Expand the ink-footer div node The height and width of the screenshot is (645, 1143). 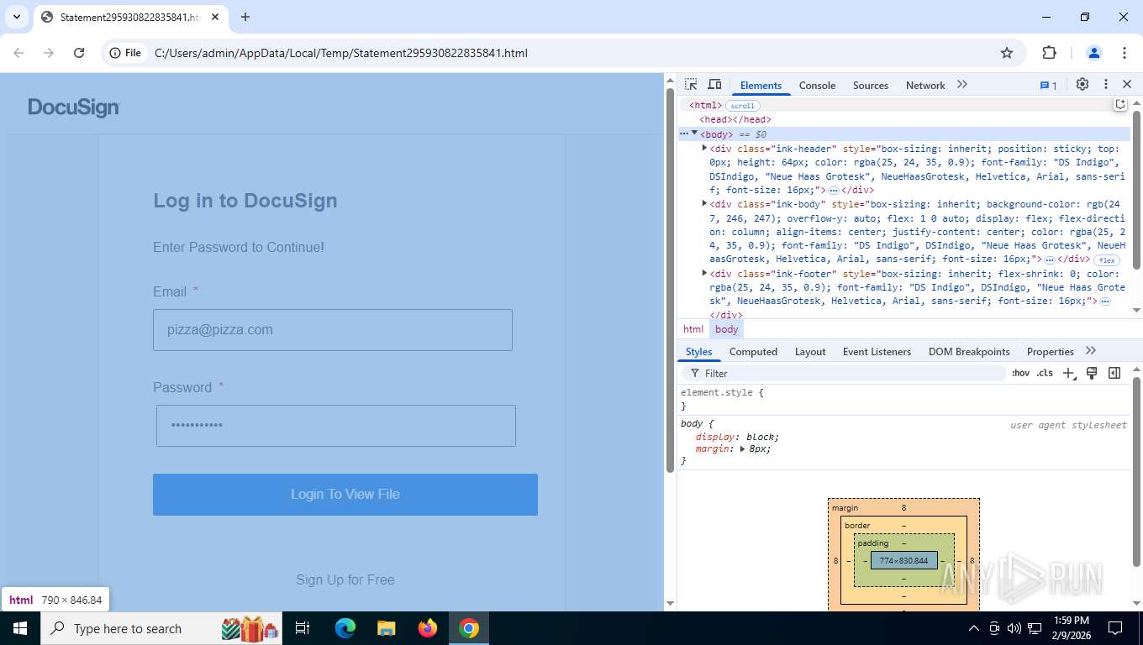pyautogui.click(x=704, y=273)
